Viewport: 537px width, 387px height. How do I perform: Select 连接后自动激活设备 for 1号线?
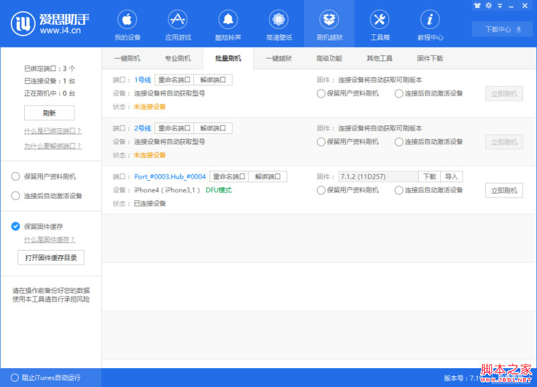point(399,93)
